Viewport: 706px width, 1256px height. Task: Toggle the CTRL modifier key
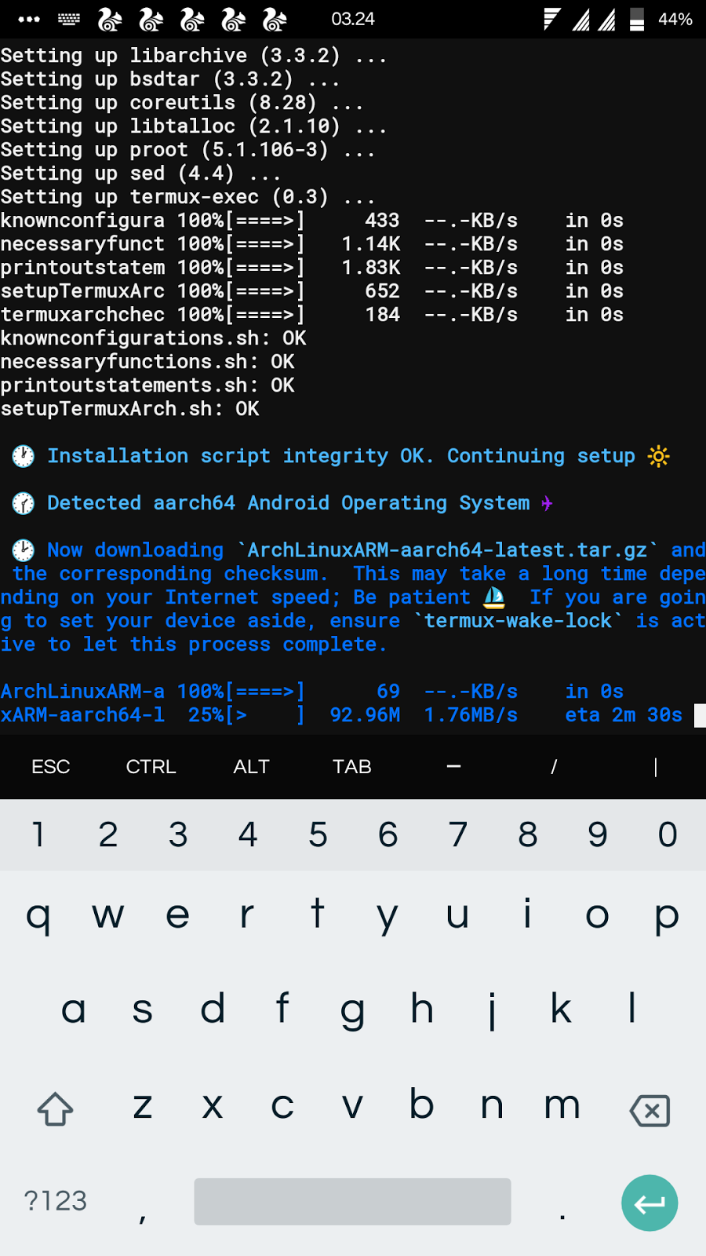point(151,767)
